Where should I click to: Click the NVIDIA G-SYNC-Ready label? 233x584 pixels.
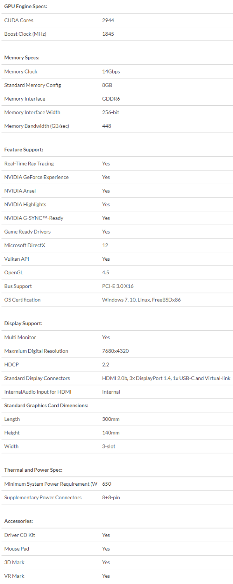[x=34, y=218]
